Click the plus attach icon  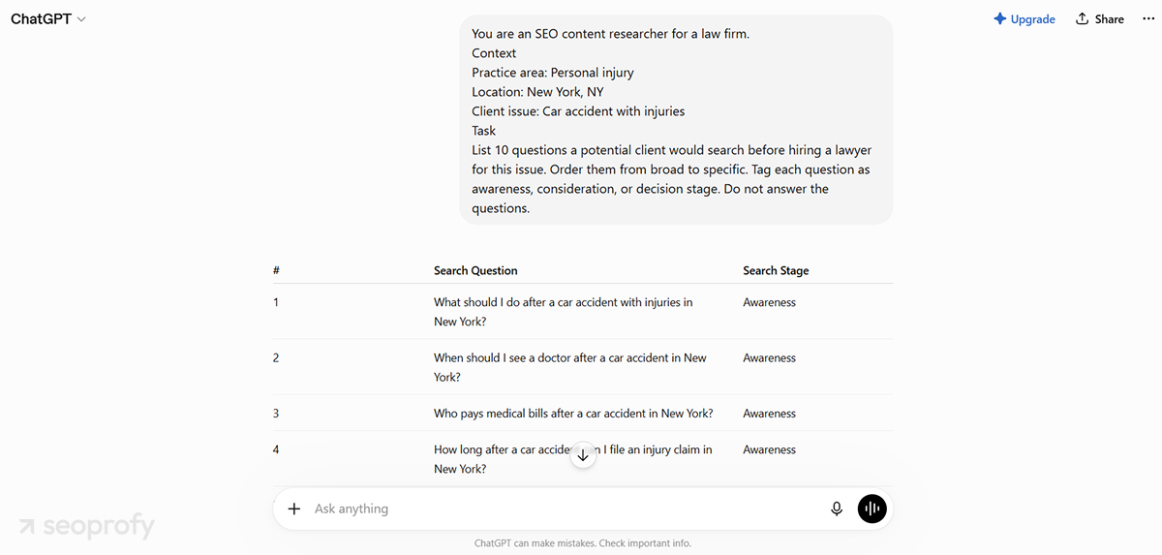click(294, 509)
